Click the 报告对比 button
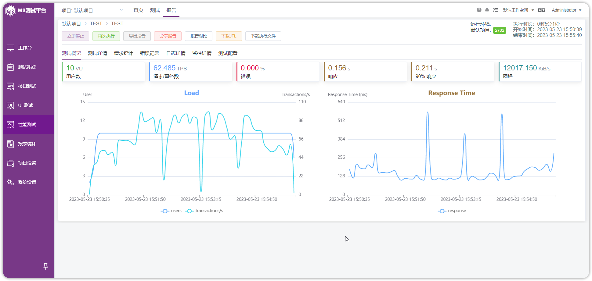The width and height of the screenshot is (592, 281). [x=199, y=36]
